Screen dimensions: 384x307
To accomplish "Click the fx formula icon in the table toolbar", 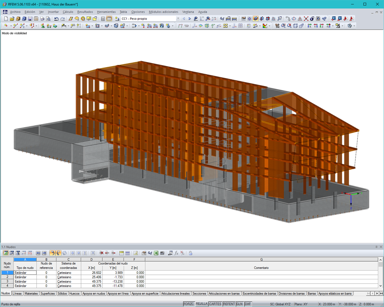I will point(176,253).
